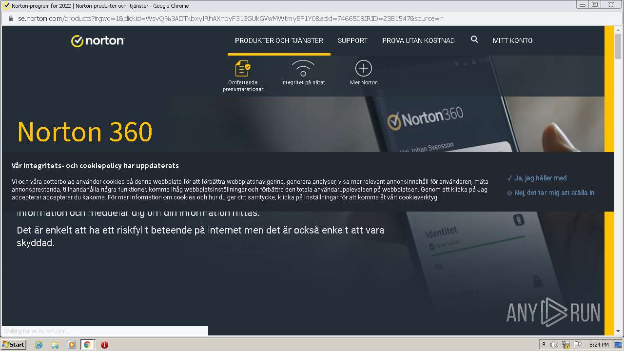
Task: Accept cookies with Ja, jag håller med
Action: (x=537, y=178)
